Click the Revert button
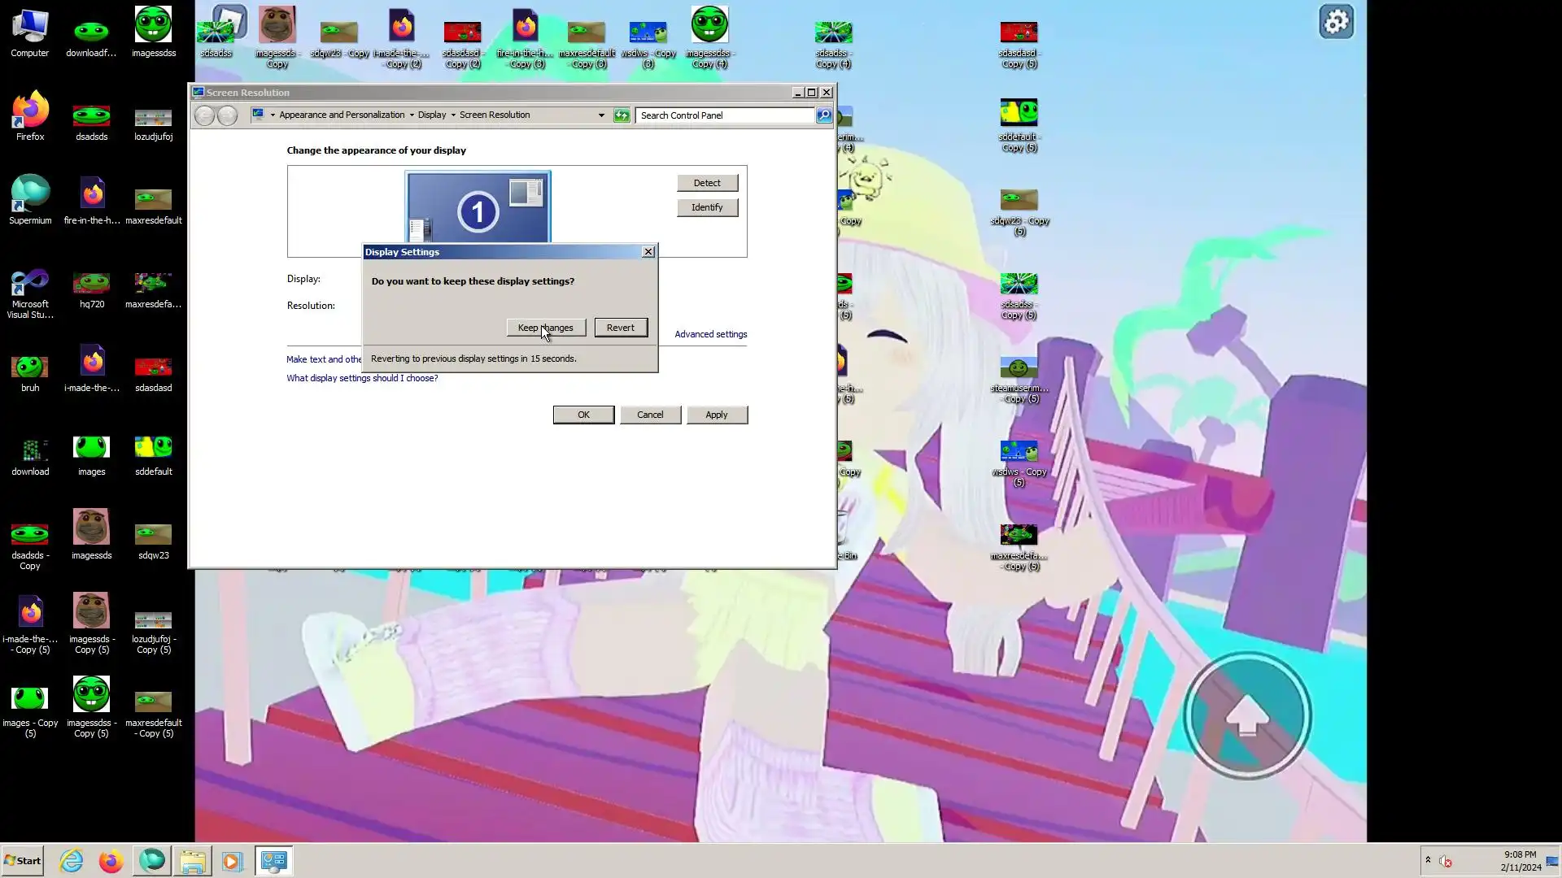Image resolution: width=1562 pixels, height=878 pixels. (x=620, y=328)
